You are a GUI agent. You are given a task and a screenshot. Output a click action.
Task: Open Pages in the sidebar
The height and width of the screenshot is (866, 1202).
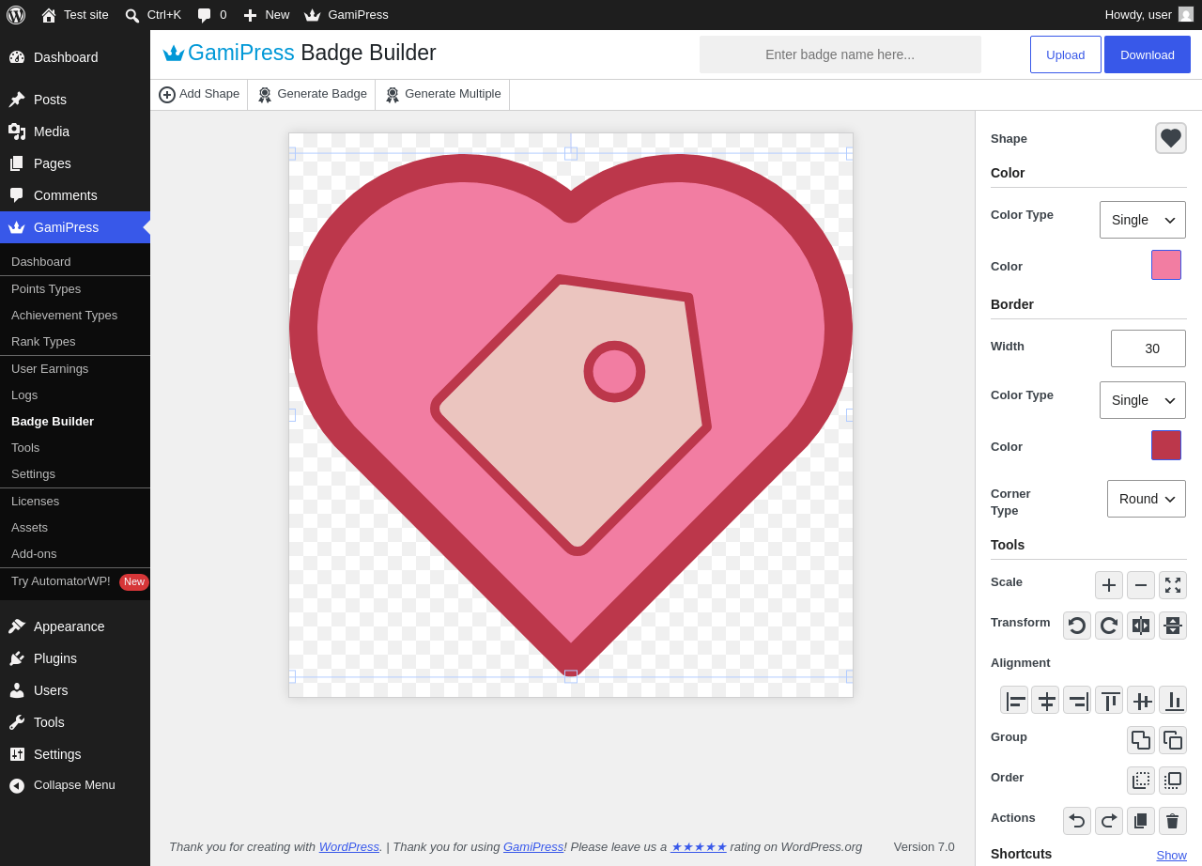pyautogui.click(x=75, y=163)
